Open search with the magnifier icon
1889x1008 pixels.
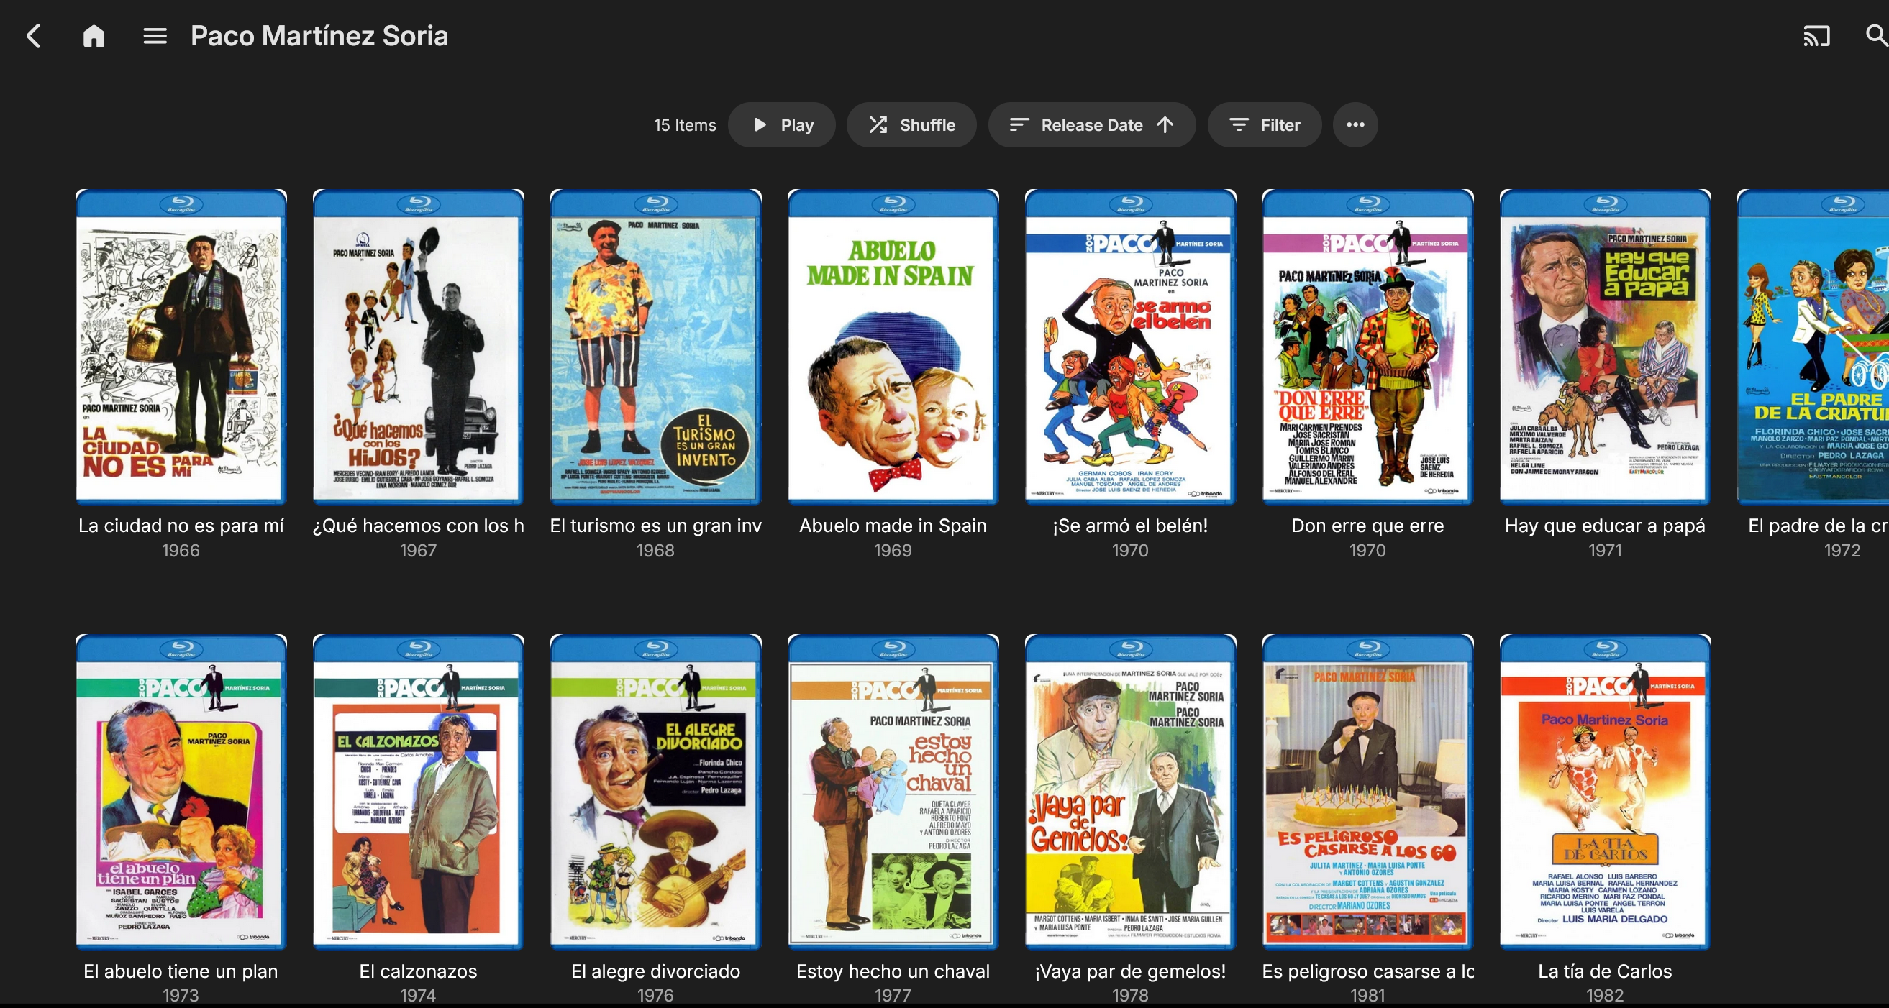point(1876,35)
